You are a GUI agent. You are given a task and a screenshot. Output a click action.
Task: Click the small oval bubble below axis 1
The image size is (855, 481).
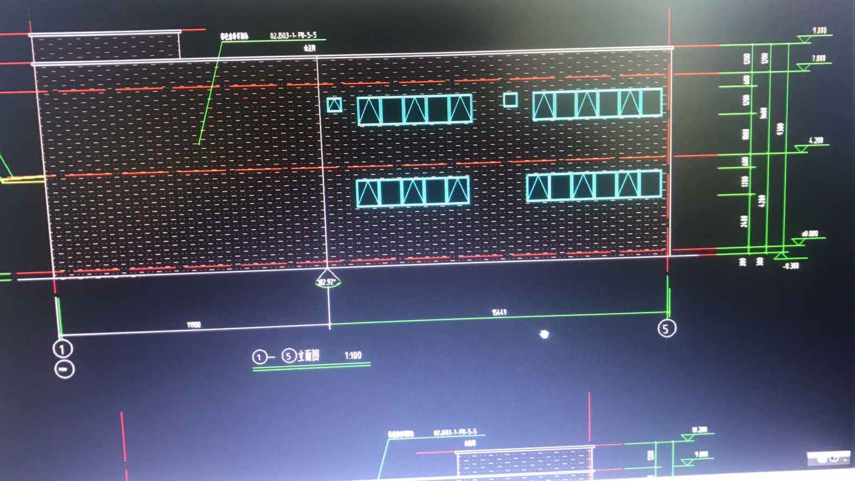coord(65,370)
